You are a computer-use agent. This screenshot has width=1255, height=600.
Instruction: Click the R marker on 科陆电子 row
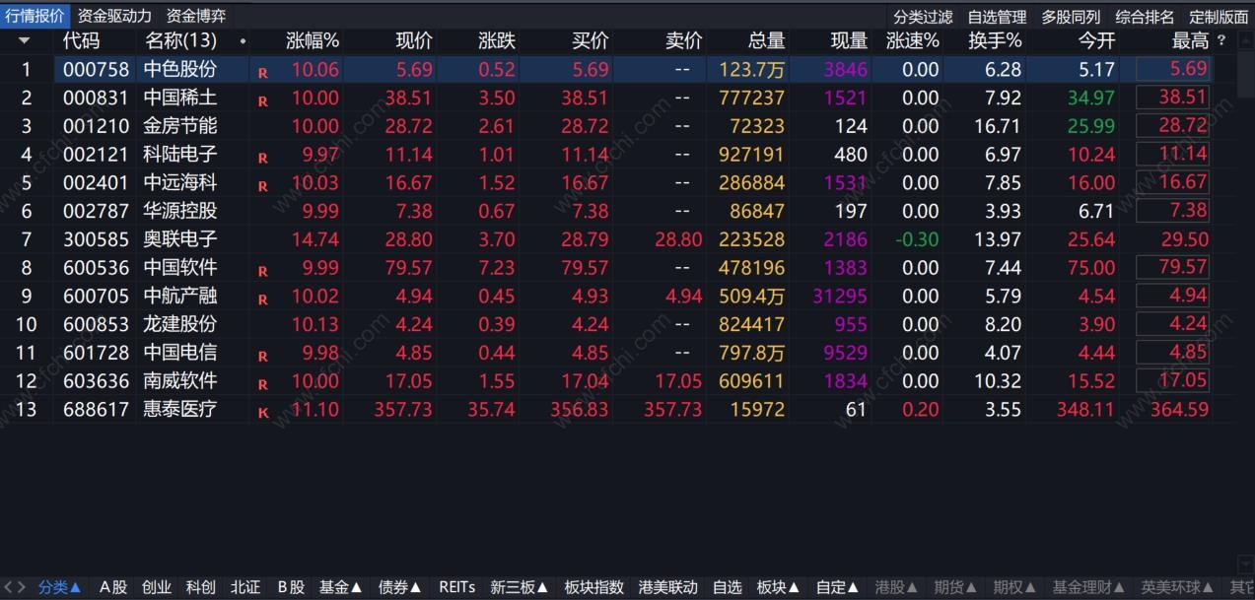click(x=263, y=158)
